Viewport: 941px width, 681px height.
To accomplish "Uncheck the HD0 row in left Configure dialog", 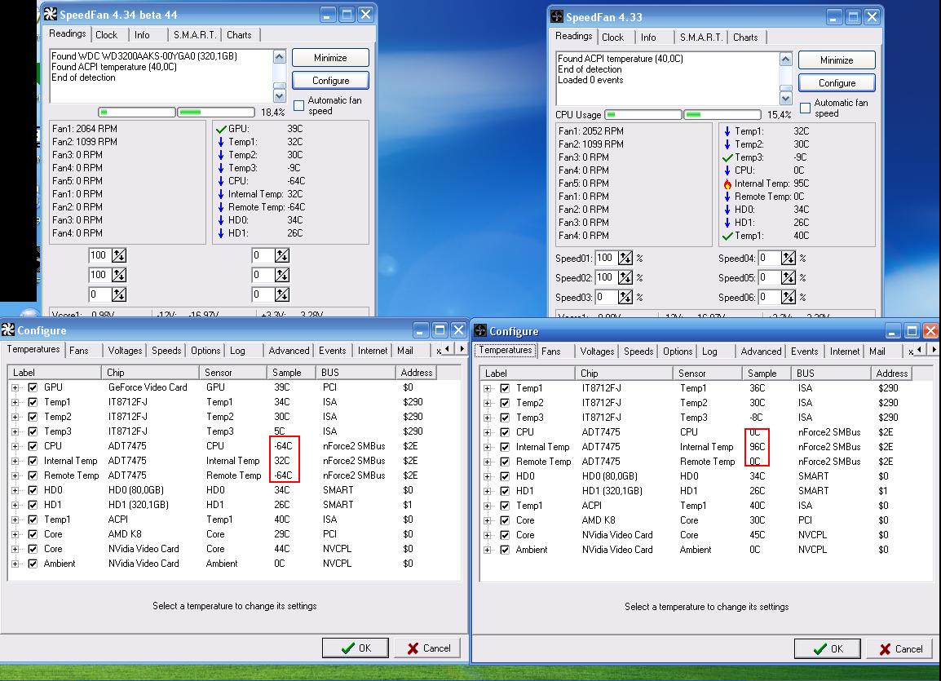I will tap(33, 490).
